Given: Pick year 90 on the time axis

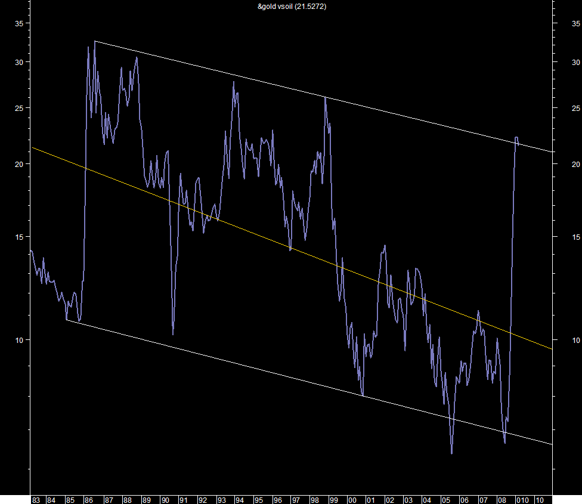Looking at the screenshot, I should tap(165, 500).
